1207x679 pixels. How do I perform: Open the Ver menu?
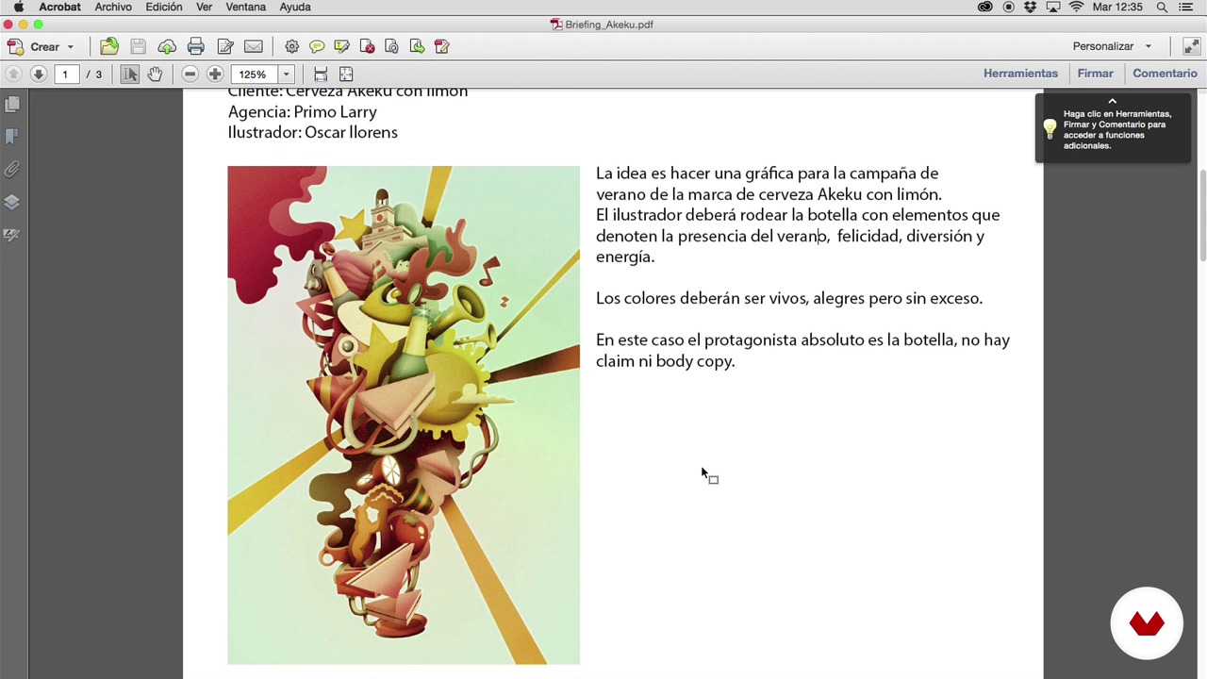pyautogui.click(x=204, y=7)
